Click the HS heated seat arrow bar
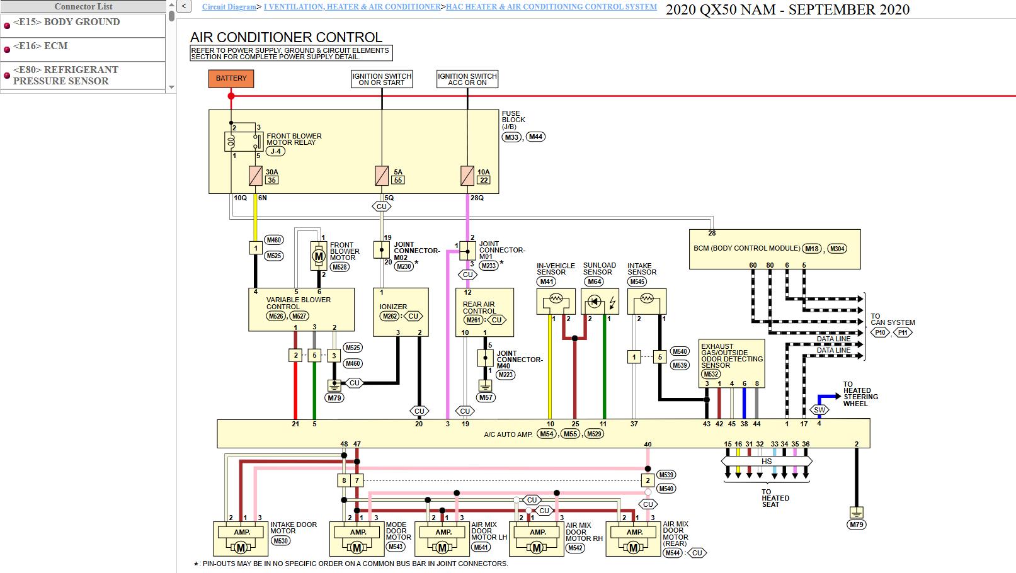The width and height of the screenshot is (1016, 573). (x=767, y=462)
